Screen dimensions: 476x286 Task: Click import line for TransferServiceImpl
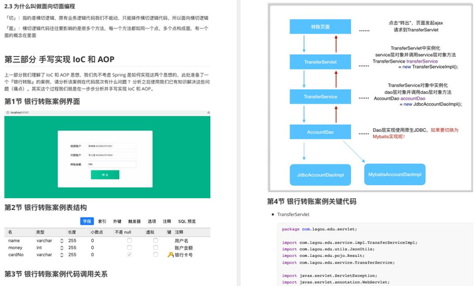click(x=350, y=242)
